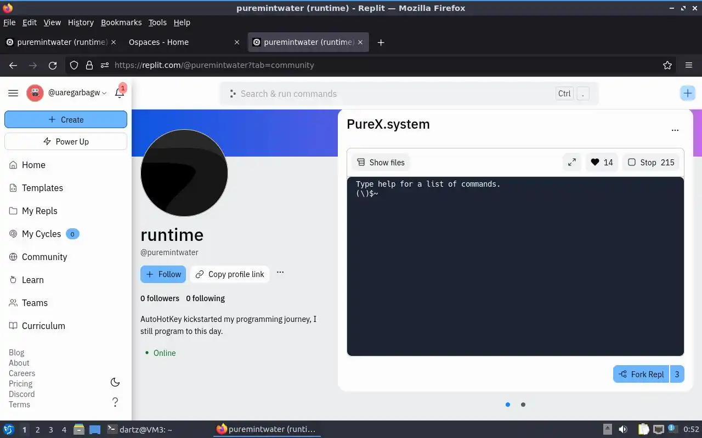Click the help question mark icon
Viewport: 702px width, 438px height.
click(x=115, y=402)
